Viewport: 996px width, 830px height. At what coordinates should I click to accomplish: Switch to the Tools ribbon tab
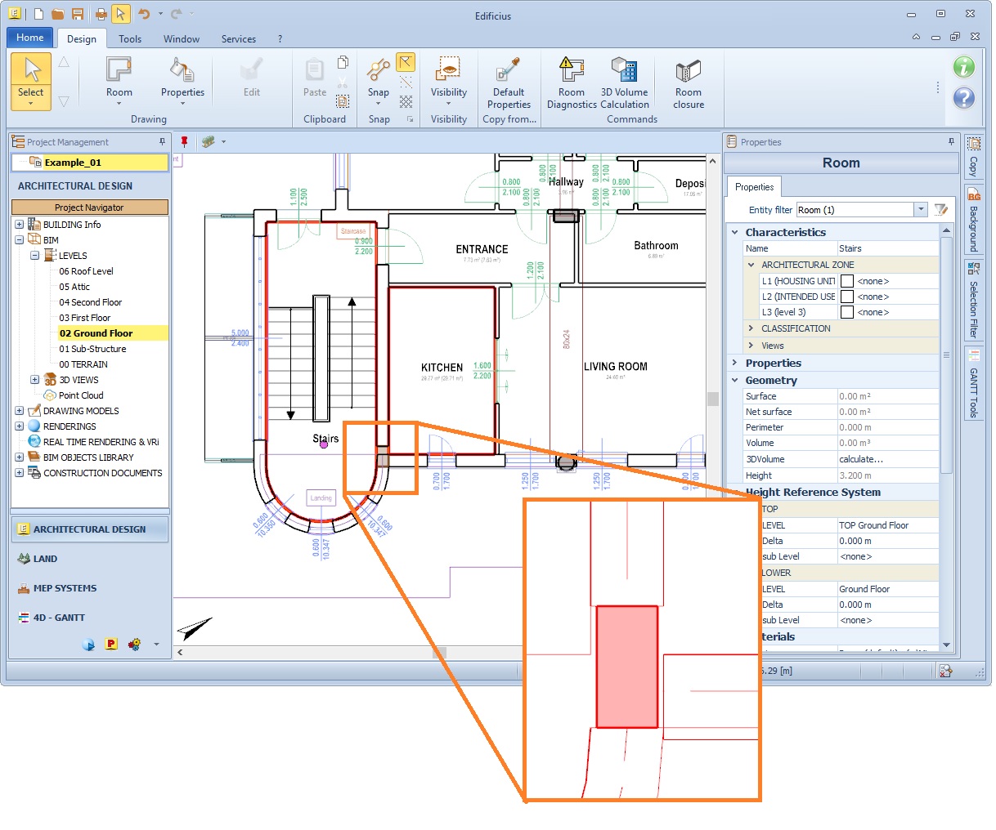click(130, 39)
